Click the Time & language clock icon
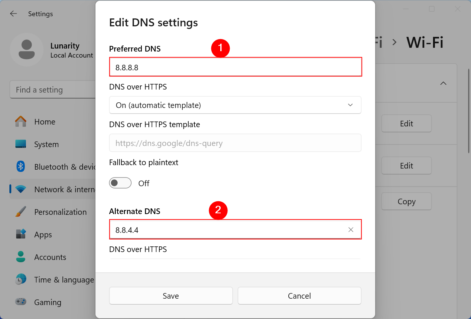Viewport: 471px width, 319px height. 21,280
